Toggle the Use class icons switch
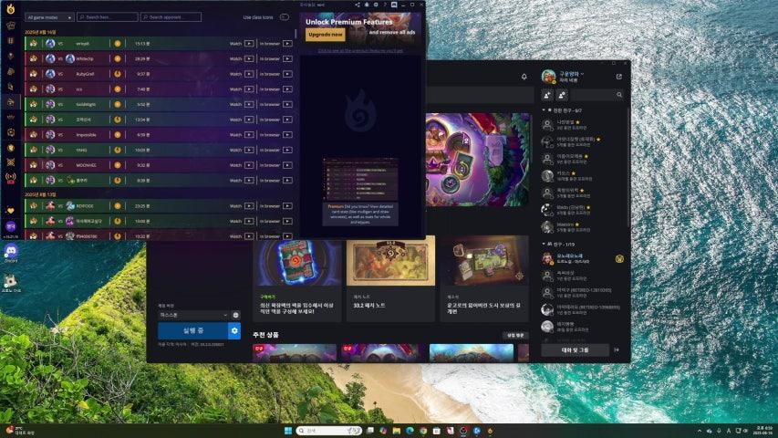 [285, 17]
